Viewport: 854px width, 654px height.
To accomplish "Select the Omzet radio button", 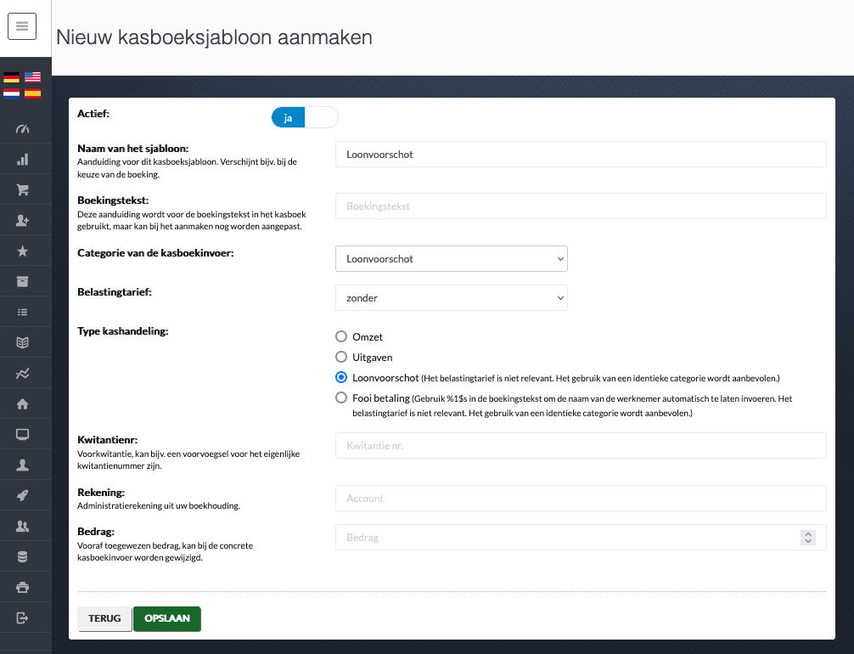I will (341, 336).
